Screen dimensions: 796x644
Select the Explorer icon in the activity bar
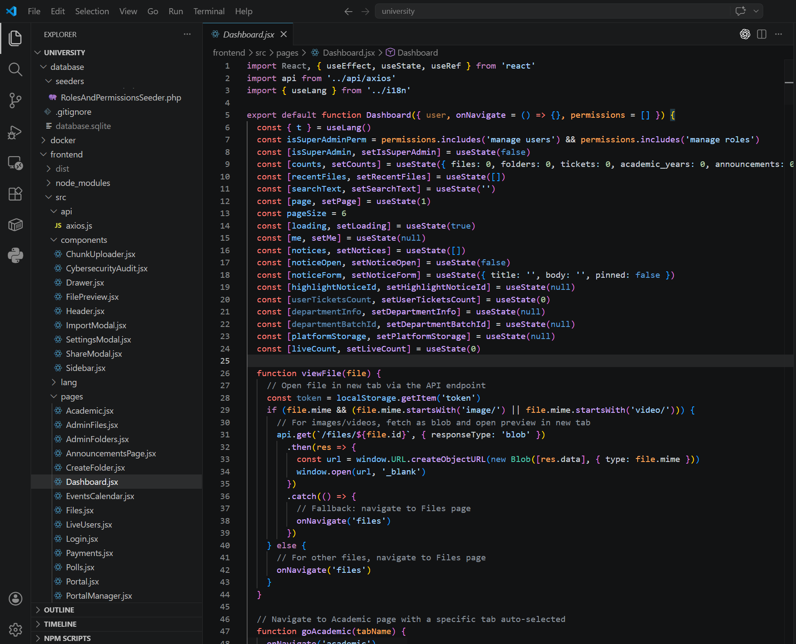16,38
